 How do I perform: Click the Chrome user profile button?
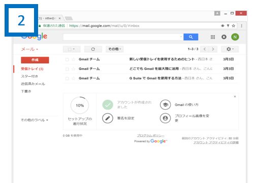(217, 13)
